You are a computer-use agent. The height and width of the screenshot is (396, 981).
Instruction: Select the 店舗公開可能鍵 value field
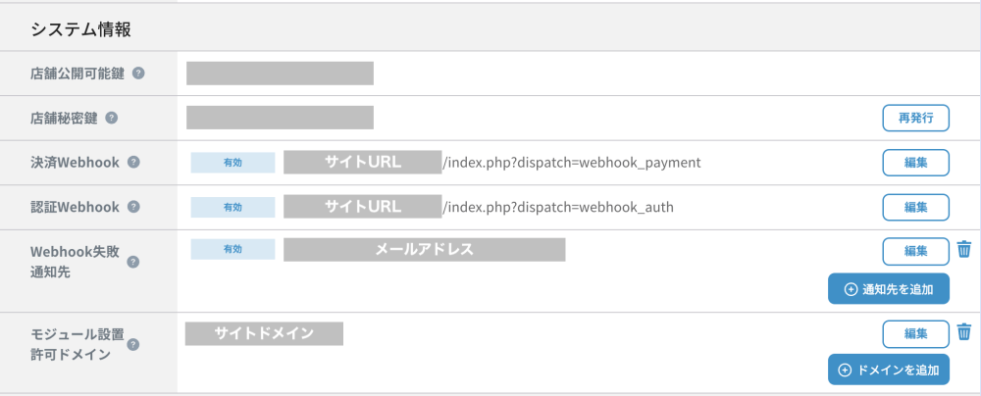(280, 74)
